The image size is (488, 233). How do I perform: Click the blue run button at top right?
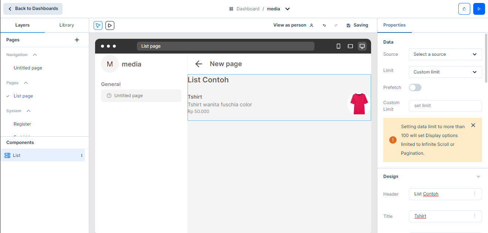click(479, 9)
